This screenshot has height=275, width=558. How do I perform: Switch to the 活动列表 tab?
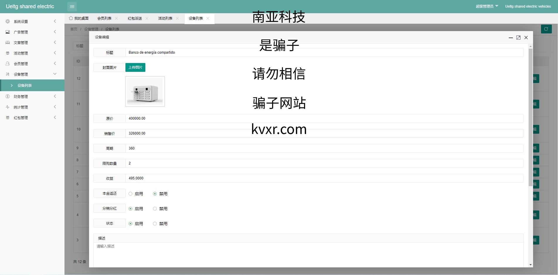pos(165,18)
